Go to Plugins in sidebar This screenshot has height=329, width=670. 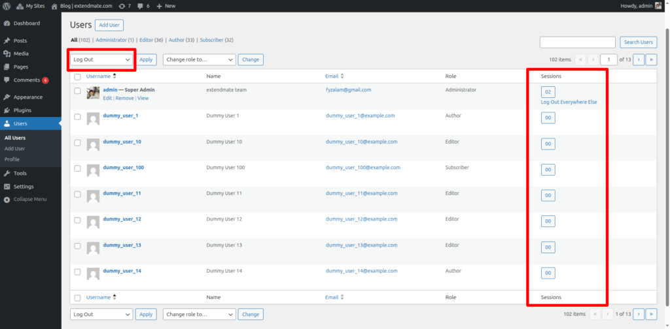22,110
